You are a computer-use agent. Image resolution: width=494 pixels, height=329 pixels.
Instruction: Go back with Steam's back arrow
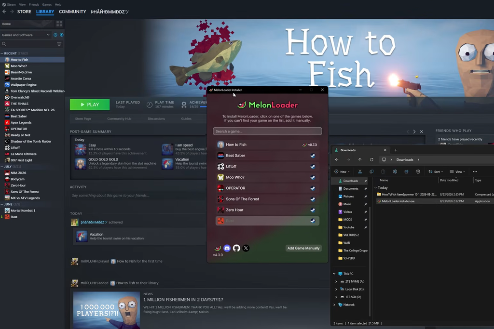coord(4,12)
